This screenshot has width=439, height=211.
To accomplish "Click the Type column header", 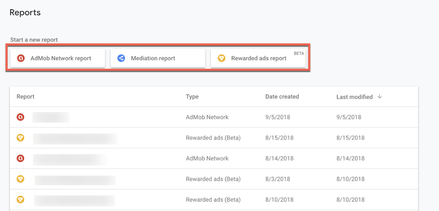I will pyautogui.click(x=192, y=97).
